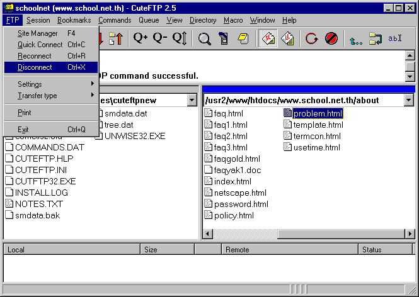
Task: Toggle the SL short listing icon
Action: 268,38
